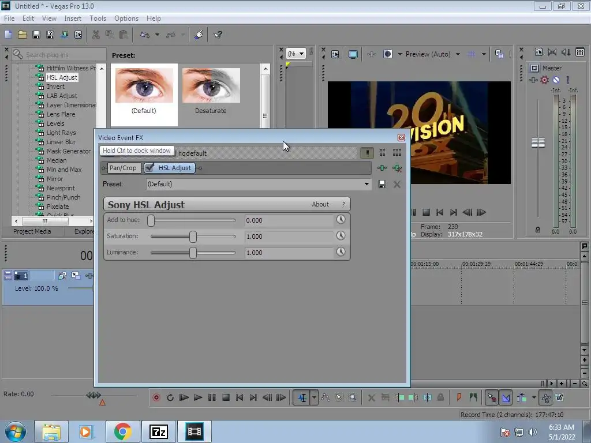Click the Master Bus settings gear icon
Viewport: 591px width, 443px height.
[x=544, y=80]
